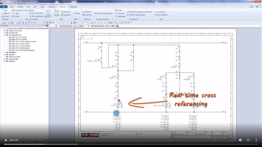This screenshot has width=262, height=147.
Task: Toggle Auto Connection option
Action: coord(36,13)
